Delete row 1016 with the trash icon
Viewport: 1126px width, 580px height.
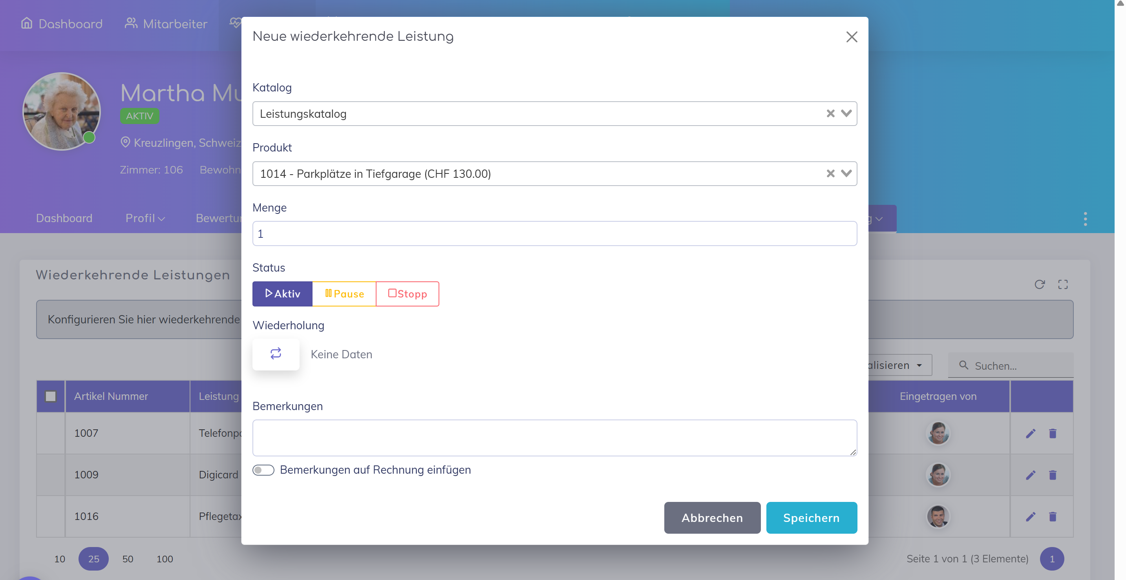coord(1052,517)
